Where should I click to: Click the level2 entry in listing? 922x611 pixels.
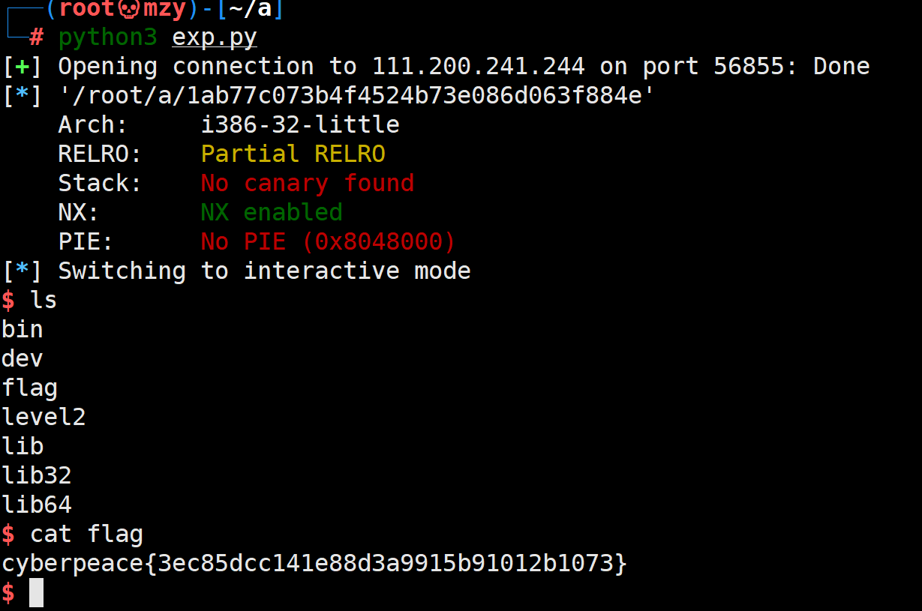pyautogui.click(x=44, y=417)
